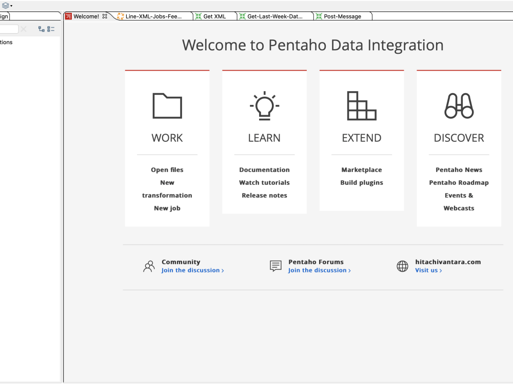513x384 pixels.
Task: Open Events & Webcasts link
Action: 459,202
